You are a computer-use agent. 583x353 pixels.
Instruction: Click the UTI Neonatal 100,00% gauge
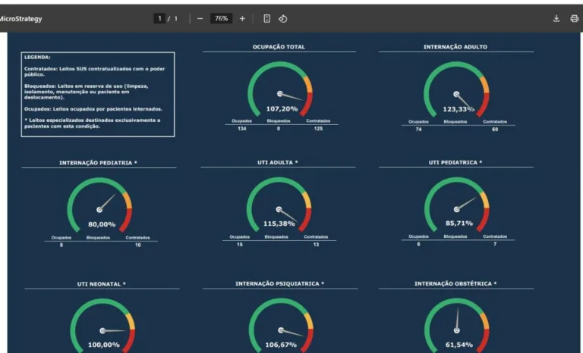102,326
